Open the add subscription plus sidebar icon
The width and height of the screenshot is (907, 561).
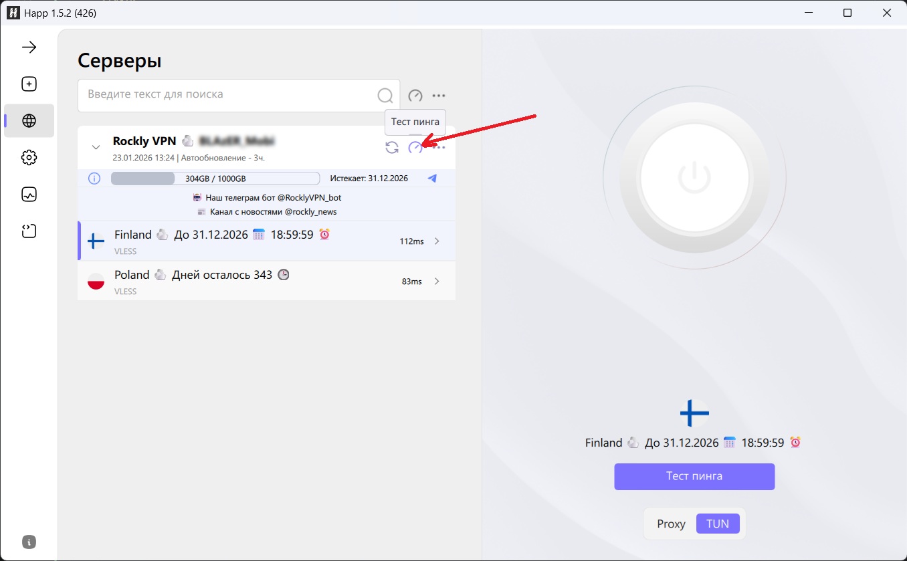pos(29,84)
